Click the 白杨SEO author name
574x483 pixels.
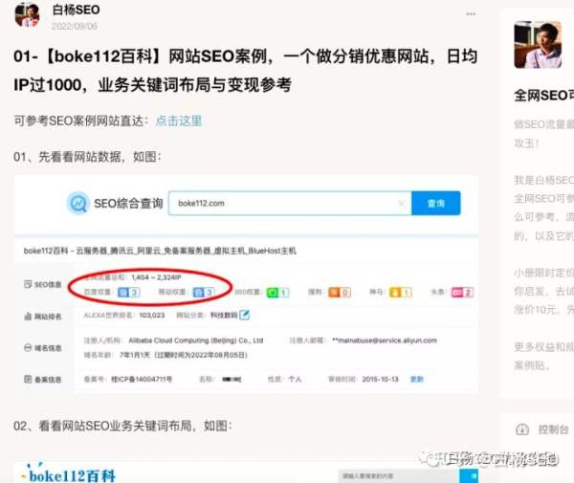[77, 10]
